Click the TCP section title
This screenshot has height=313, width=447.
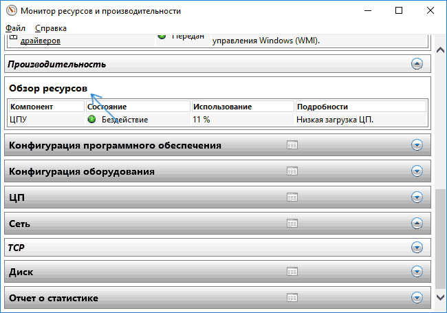coord(17,248)
